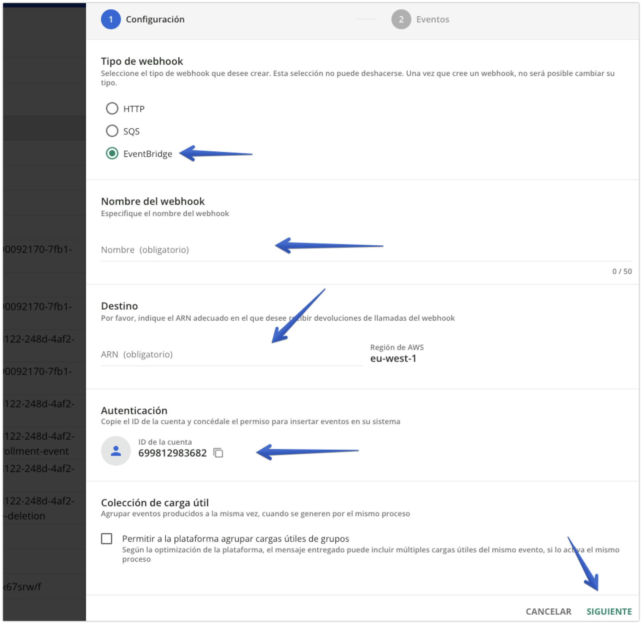This screenshot has height=624, width=642.
Task: Click the Nombre del webhook heading
Action: 152,201
